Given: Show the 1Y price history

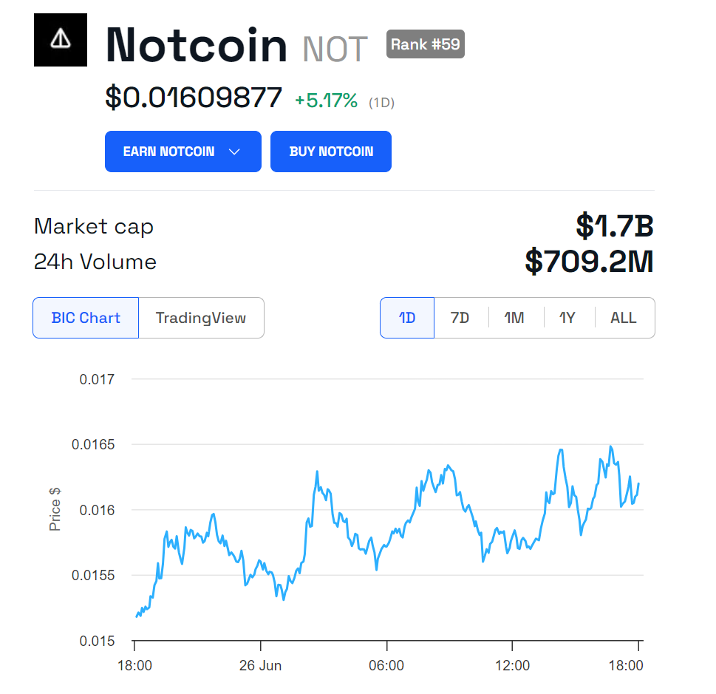Looking at the screenshot, I should pyautogui.click(x=567, y=318).
